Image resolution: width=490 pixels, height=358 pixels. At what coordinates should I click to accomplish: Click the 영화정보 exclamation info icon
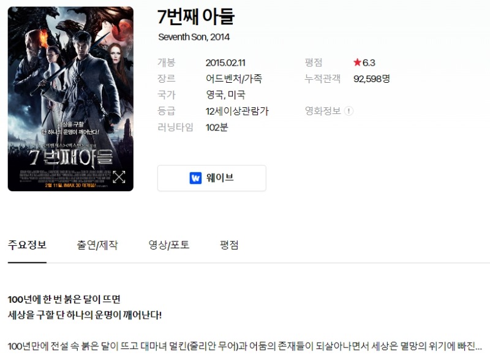pos(349,111)
